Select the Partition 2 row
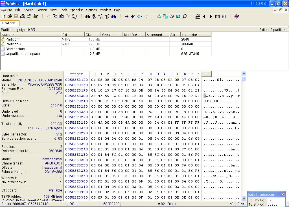Viewport: 289px width, 207px height. (x=106, y=44)
